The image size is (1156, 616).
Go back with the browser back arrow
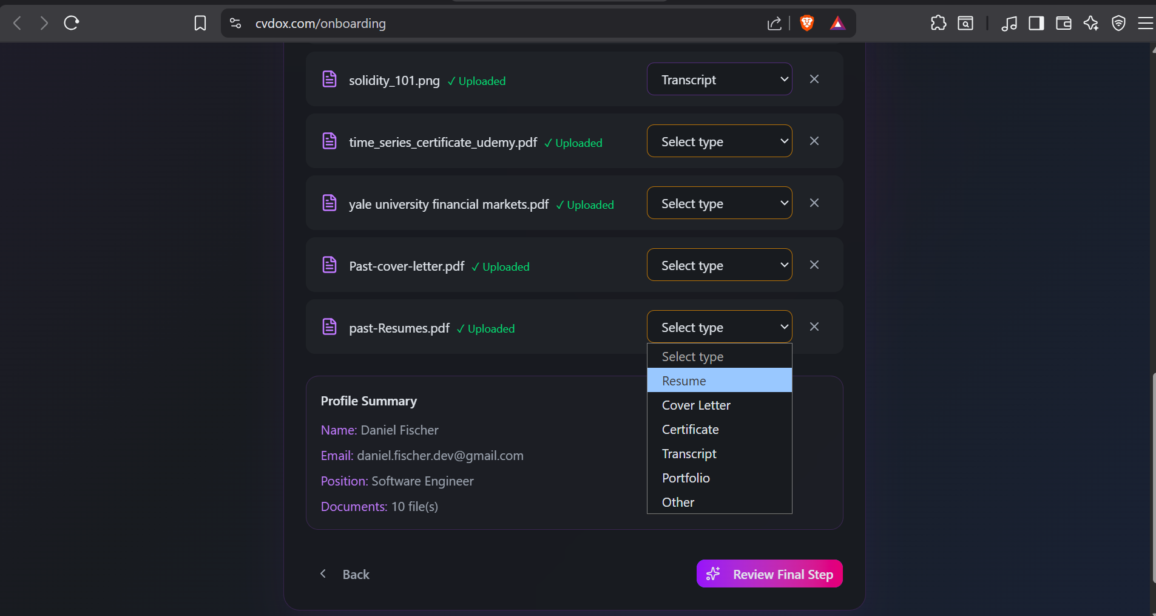click(18, 23)
